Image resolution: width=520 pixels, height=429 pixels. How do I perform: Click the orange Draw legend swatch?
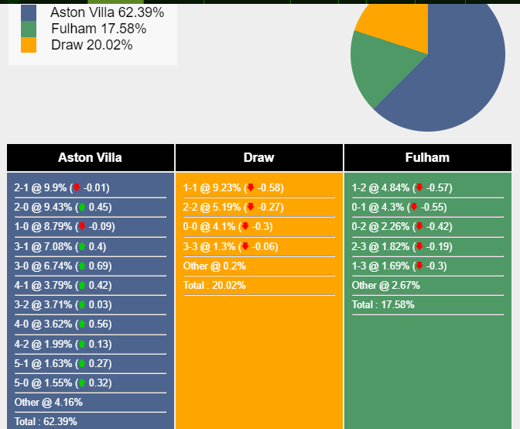point(29,45)
